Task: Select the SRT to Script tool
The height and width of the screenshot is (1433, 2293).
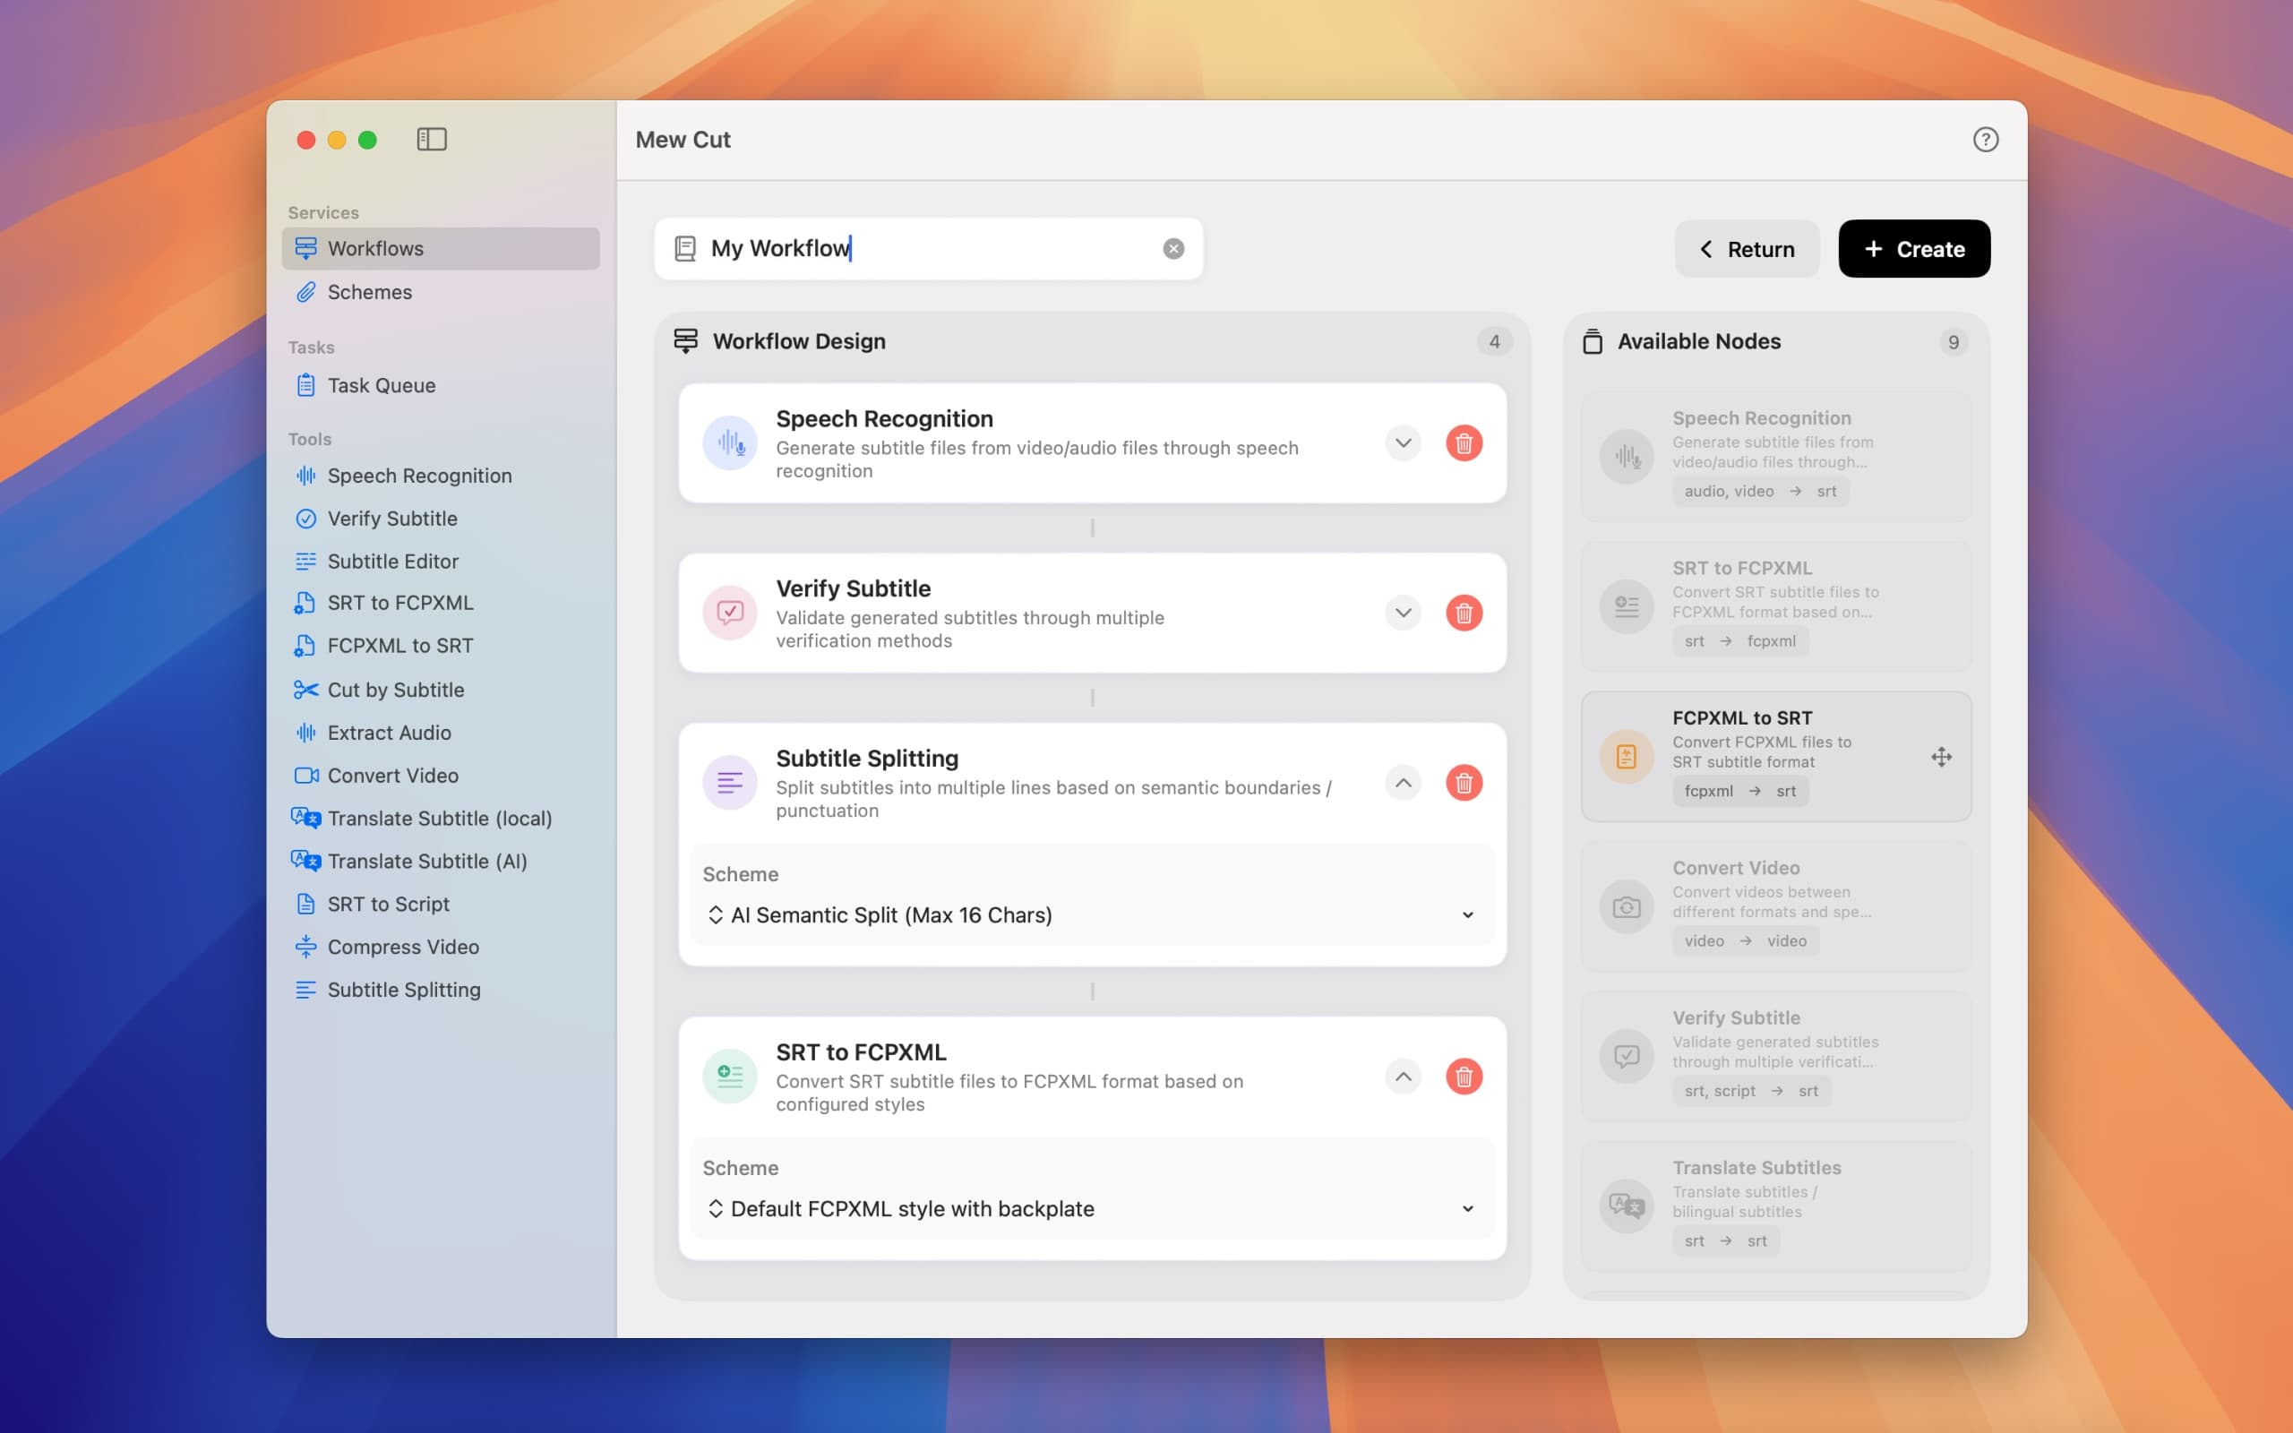Action: [x=389, y=903]
